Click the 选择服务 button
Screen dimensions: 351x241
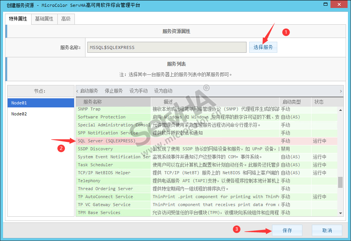click(263, 47)
